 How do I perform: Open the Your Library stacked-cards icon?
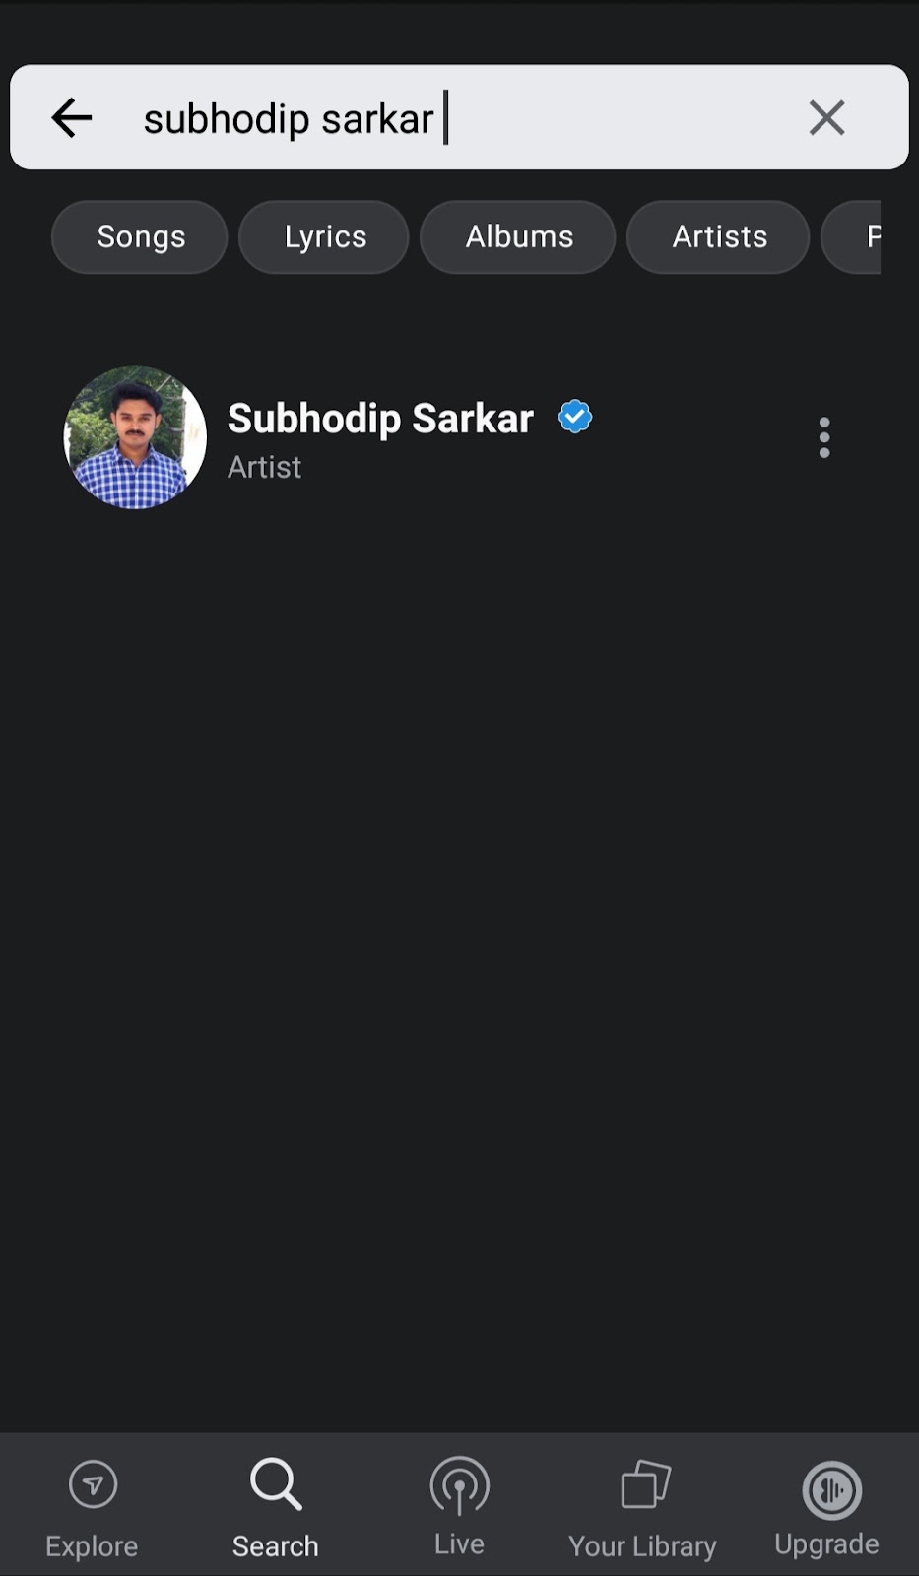[x=645, y=1484]
